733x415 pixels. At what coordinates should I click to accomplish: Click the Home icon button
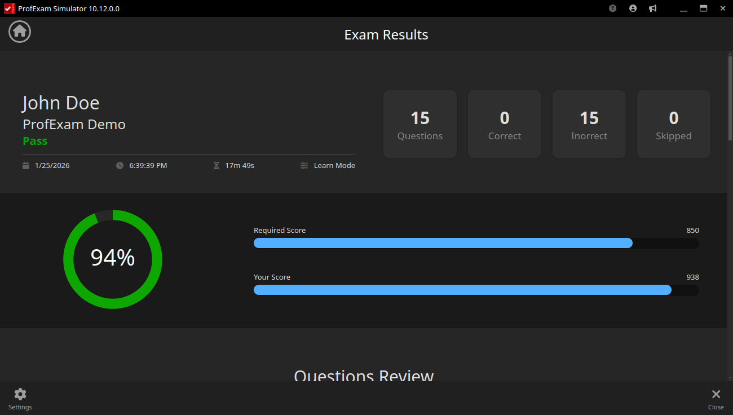pyautogui.click(x=20, y=31)
